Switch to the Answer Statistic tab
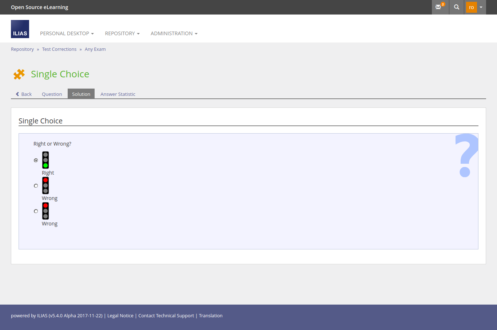Viewport: 497px width, 330px height. 118,94
